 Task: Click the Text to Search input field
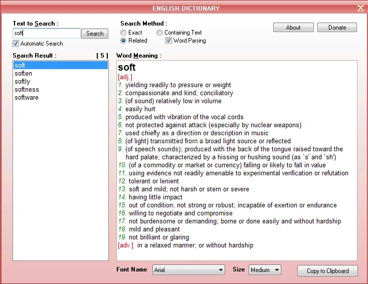click(47, 33)
